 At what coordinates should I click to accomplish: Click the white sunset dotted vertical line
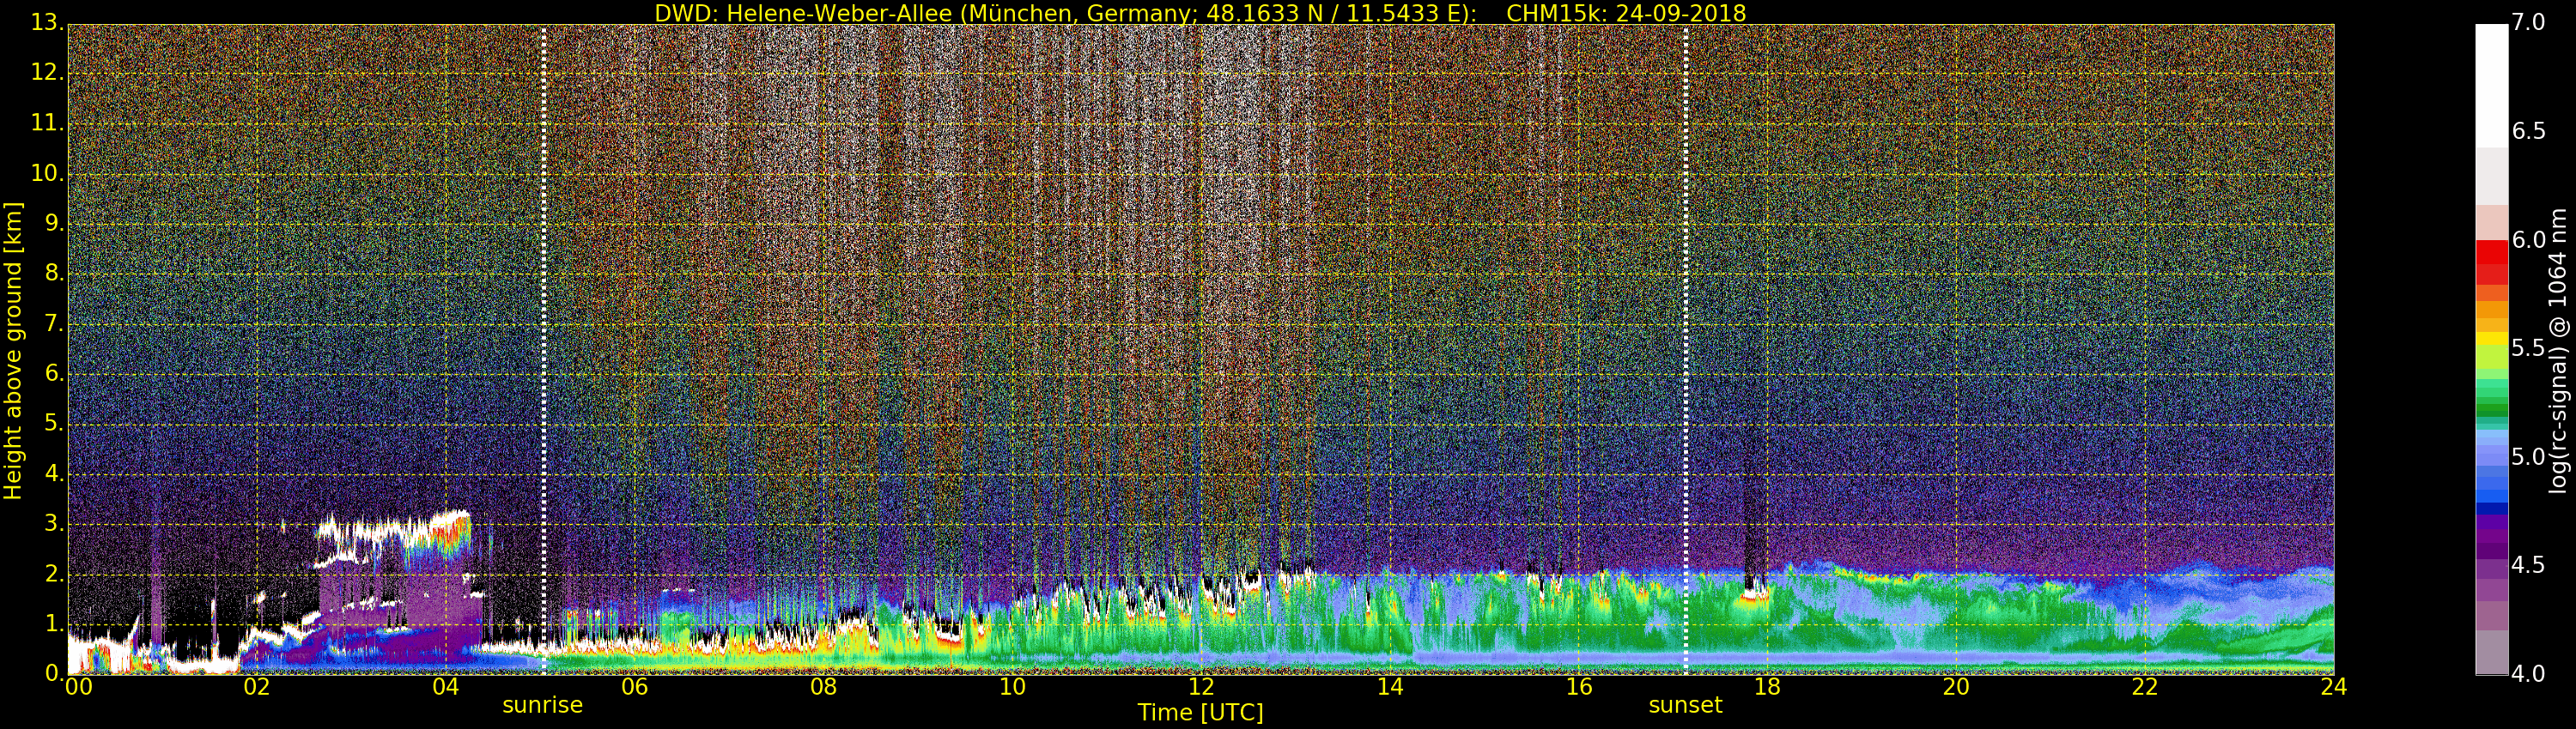click(x=1686, y=350)
